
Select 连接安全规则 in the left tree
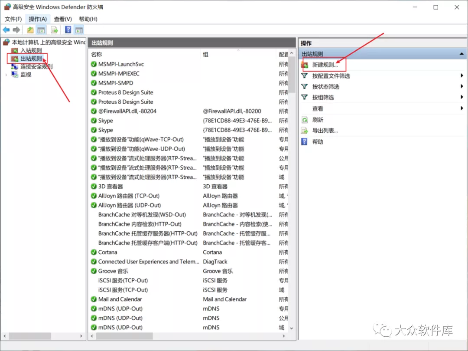pyautogui.click(x=36, y=66)
